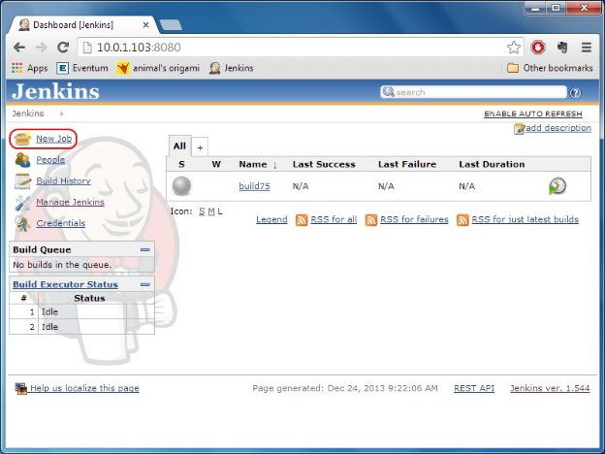Viewport: 605px width, 454px height.
Task: Enable auto refresh link
Action: pyautogui.click(x=533, y=114)
